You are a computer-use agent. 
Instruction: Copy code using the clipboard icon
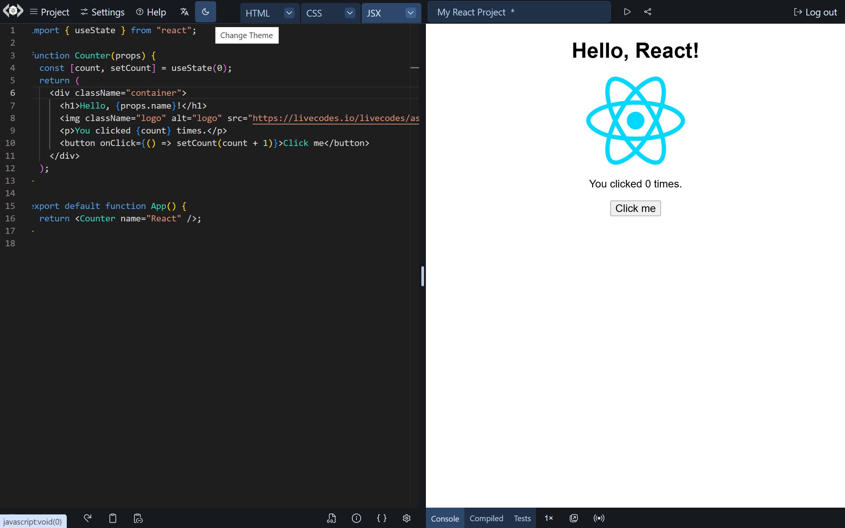coord(112,518)
